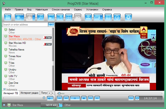Open the equalizer icon beside the clock
This screenshot has height=109, width=166.
click(131, 98)
